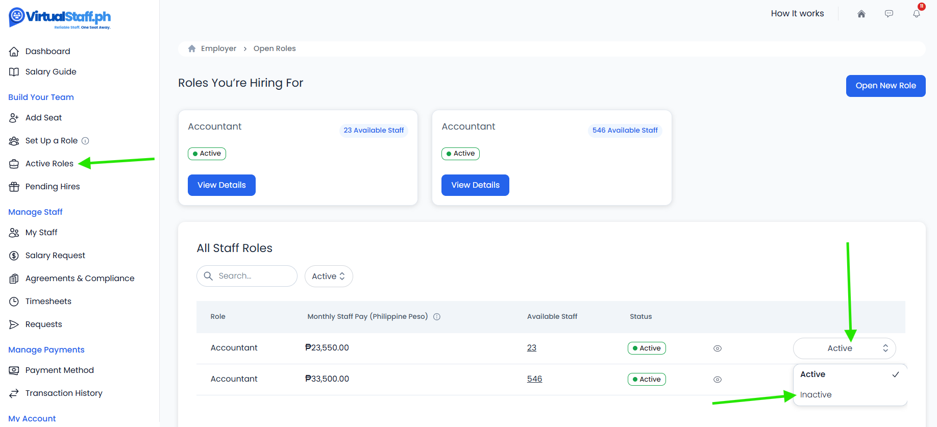Image resolution: width=937 pixels, height=427 pixels.
Task: Click the VirtualStaff.ph logo
Action: click(60, 18)
